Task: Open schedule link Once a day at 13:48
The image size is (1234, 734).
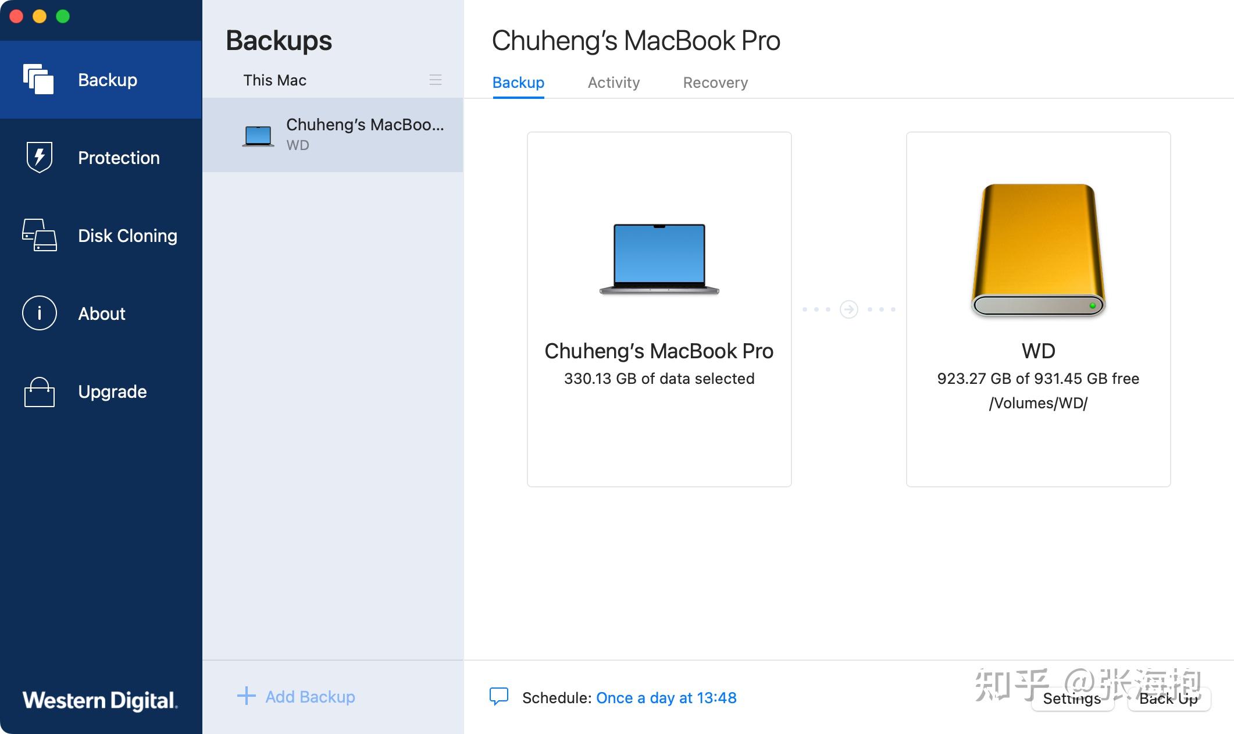Action: pyautogui.click(x=666, y=697)
